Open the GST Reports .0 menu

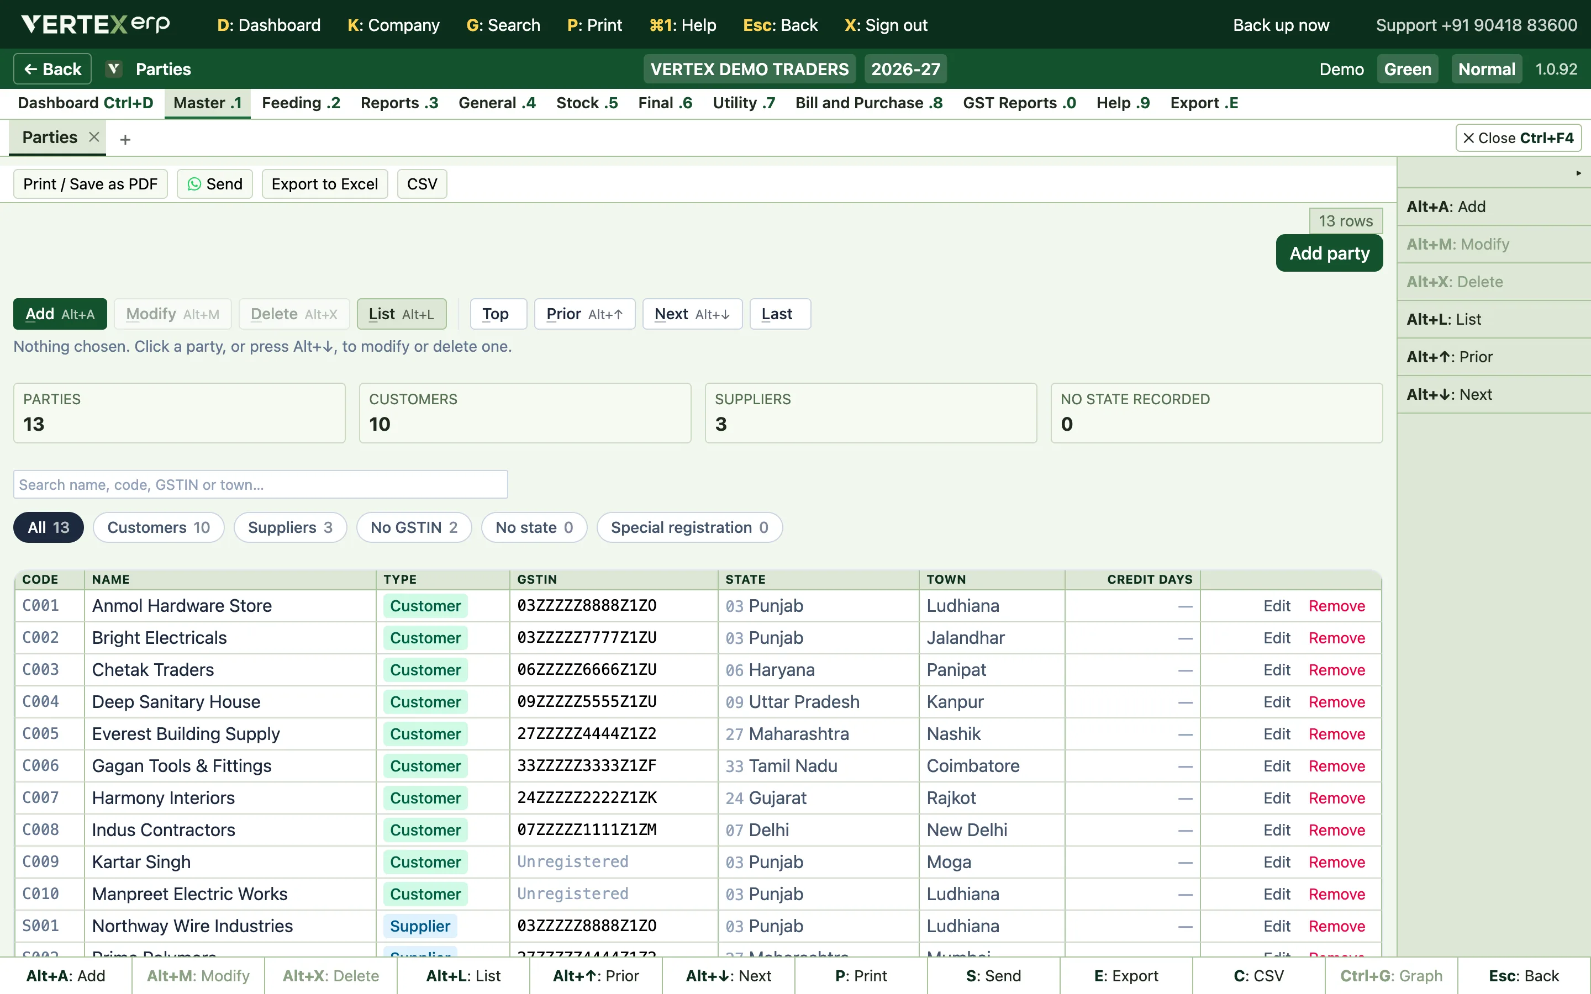pyautogui.click(x=1019, y=103)
